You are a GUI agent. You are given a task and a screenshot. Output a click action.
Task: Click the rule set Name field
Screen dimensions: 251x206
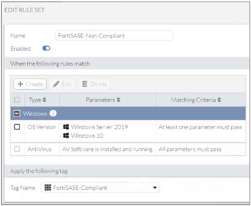point(114,36)
